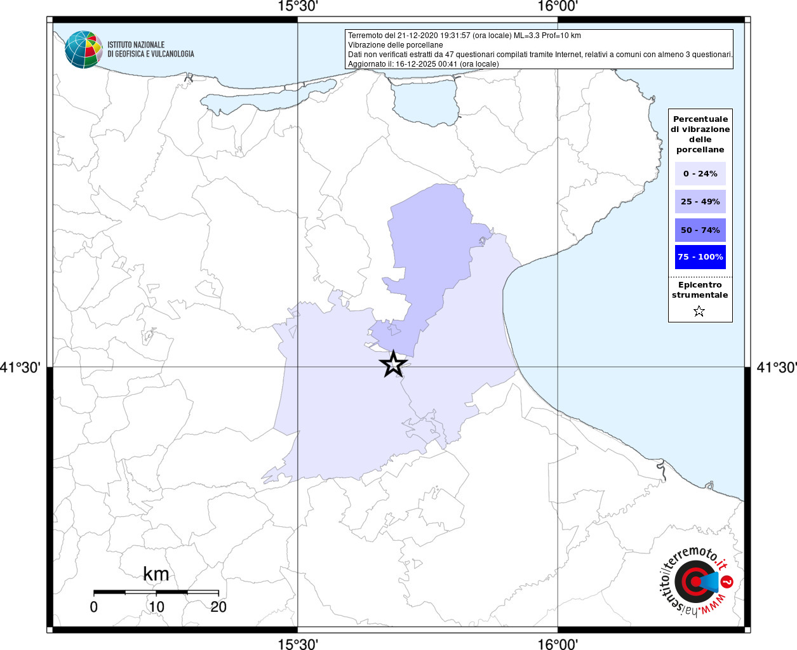797x650 pixels.
Task: Click the haisentitoilterremoto.it target logo
Action: tap(692, 581)
